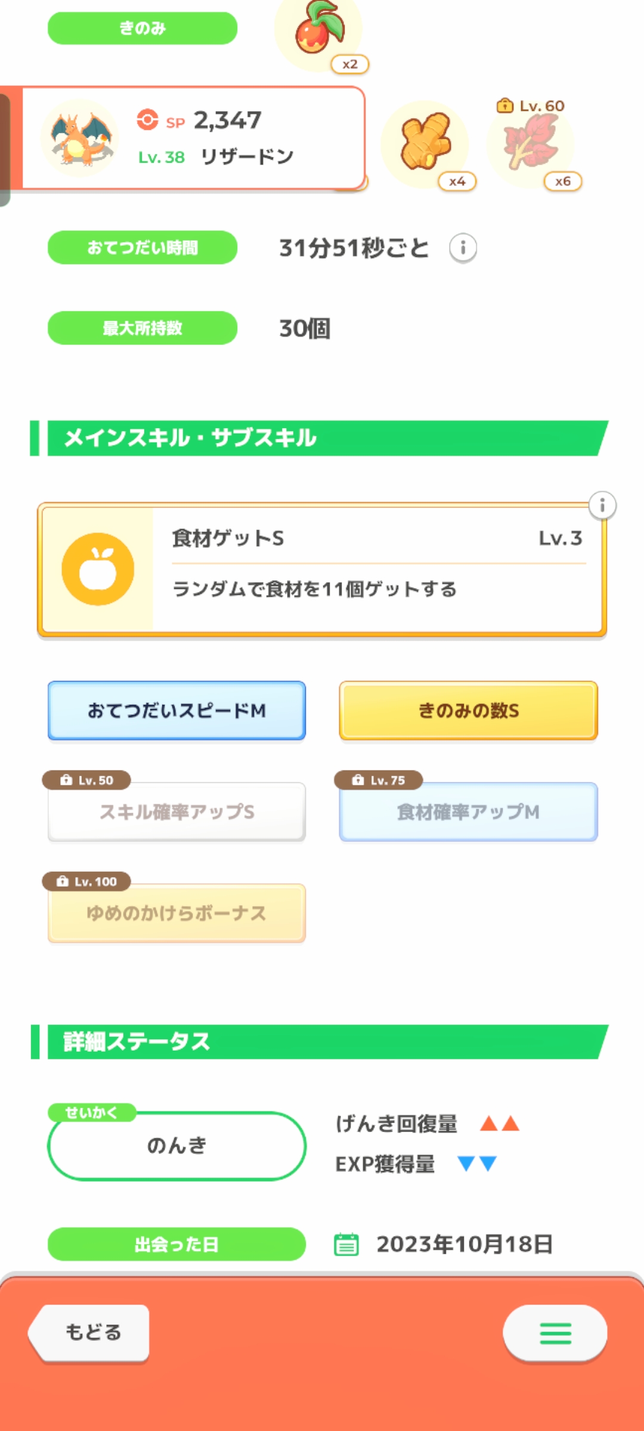The width and height of the screenshot is (644, 1431).
Task: Tap the calendar icon beside met date
Action: tap(346, 1244)
